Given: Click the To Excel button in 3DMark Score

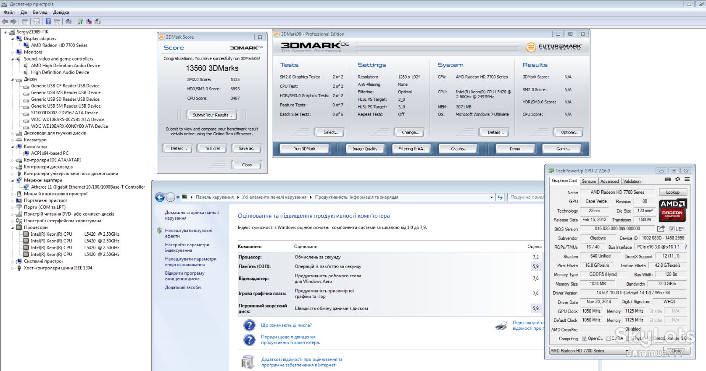Looking at the screenshot, I should pyautogui.click(x=212, y=148).
